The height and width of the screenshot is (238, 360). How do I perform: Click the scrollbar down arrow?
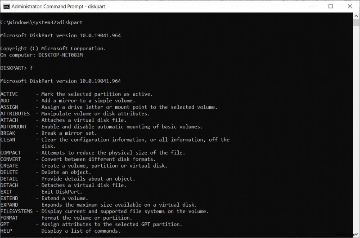[356, 234]
